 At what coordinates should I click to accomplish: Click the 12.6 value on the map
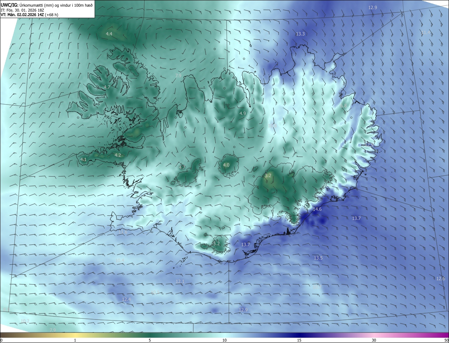coord(441,278)
